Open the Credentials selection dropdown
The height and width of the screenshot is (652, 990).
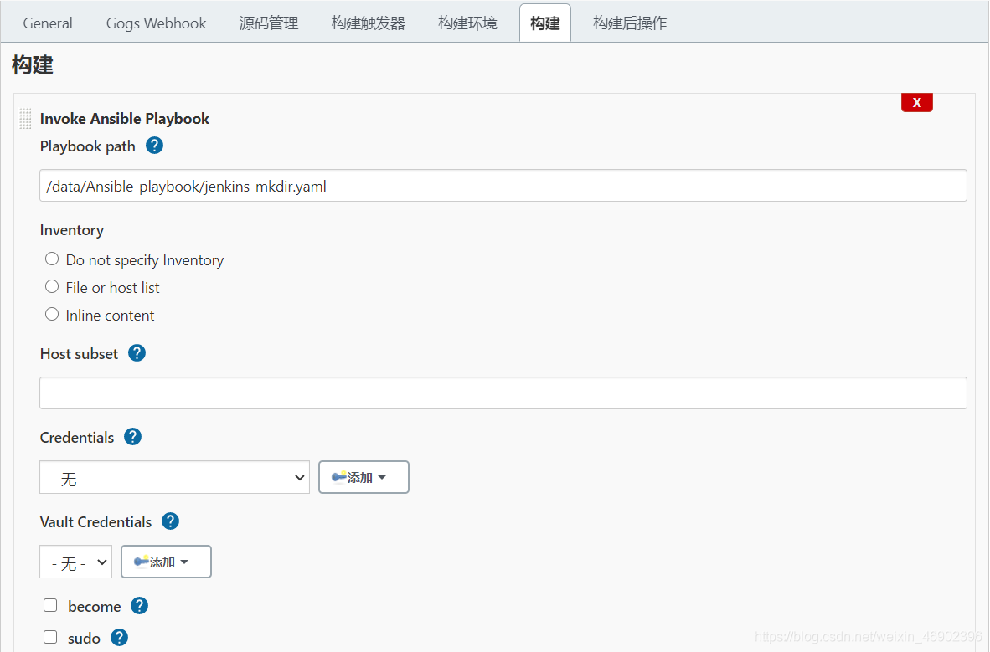(x=174, y=477)
